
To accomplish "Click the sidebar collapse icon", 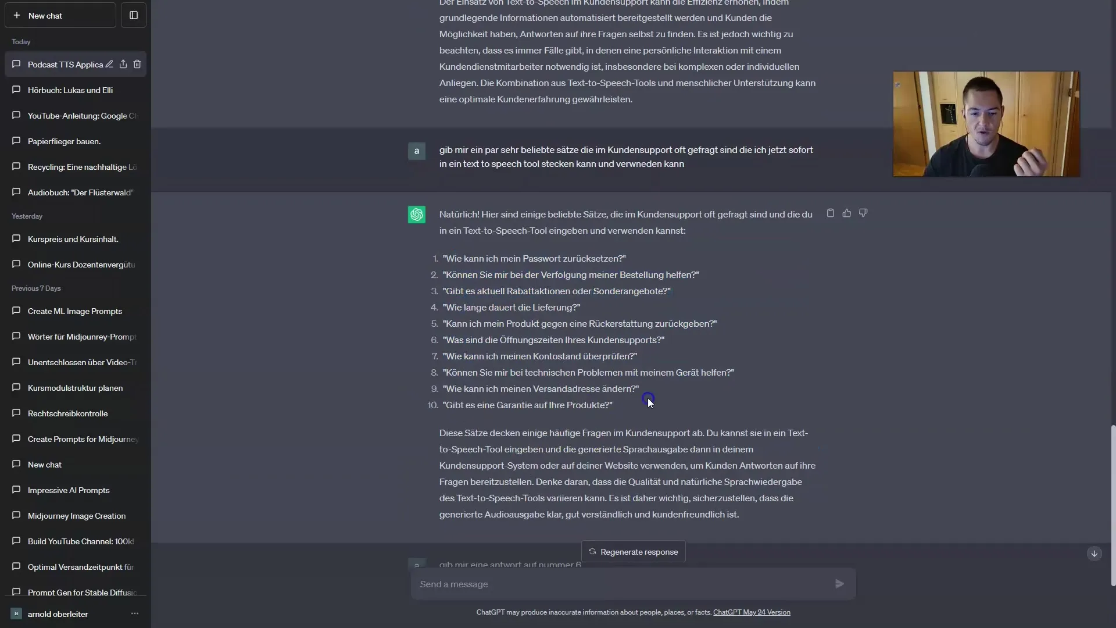I will tap(133, 15).
